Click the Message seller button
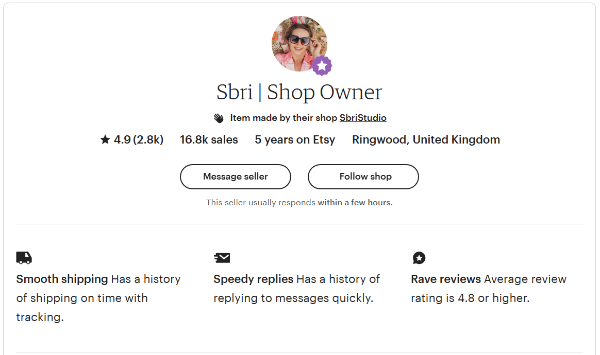600x355 pixels. tap(235, 176)
